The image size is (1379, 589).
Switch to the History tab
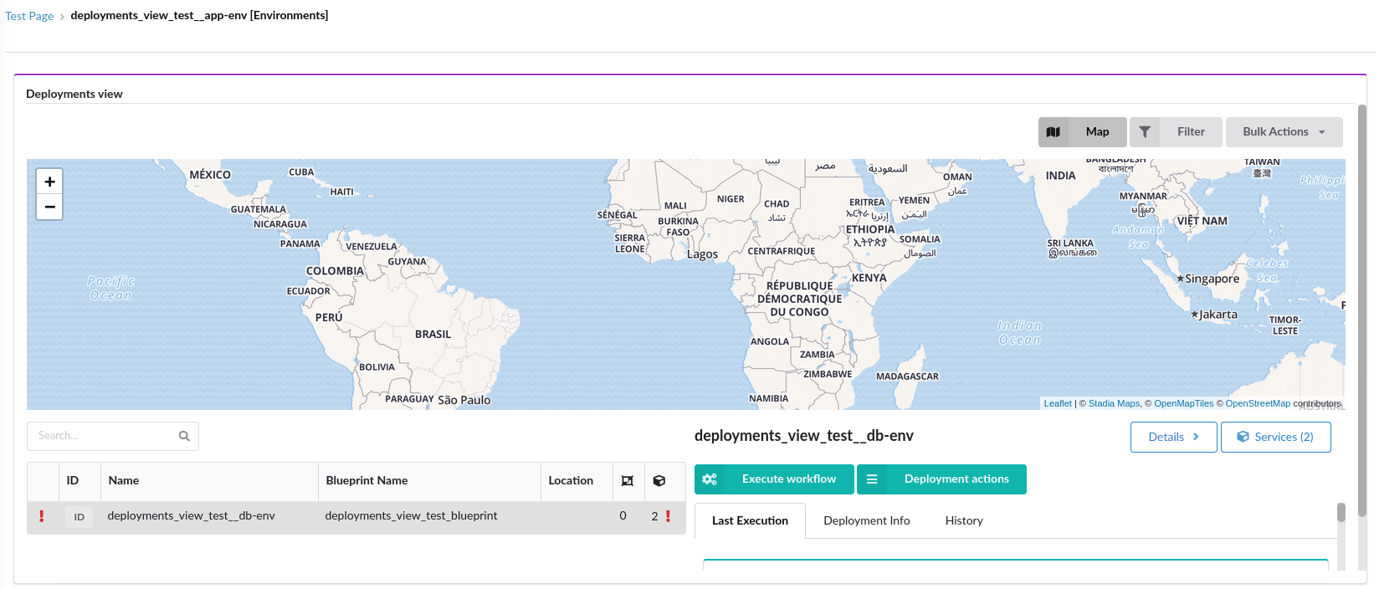[964, 521]
